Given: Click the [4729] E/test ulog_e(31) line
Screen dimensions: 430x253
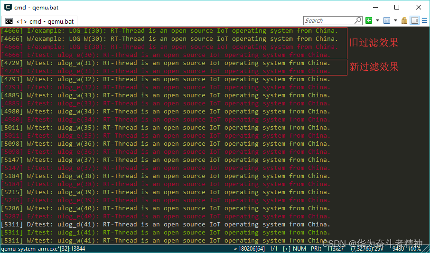Looking at the screenshot, I should coord(165,71).
